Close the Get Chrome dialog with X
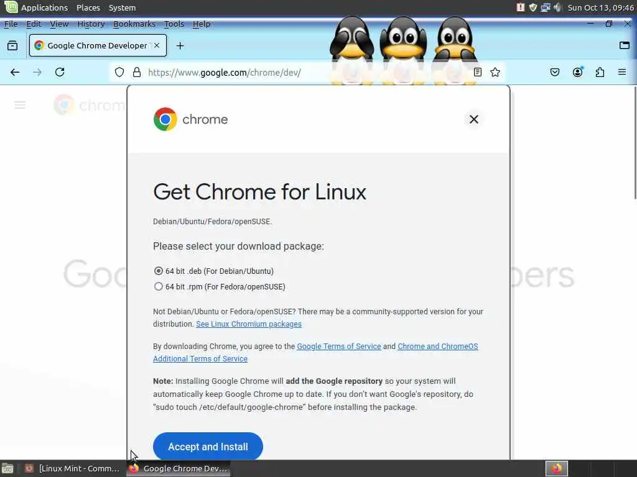 coord(473,119)
